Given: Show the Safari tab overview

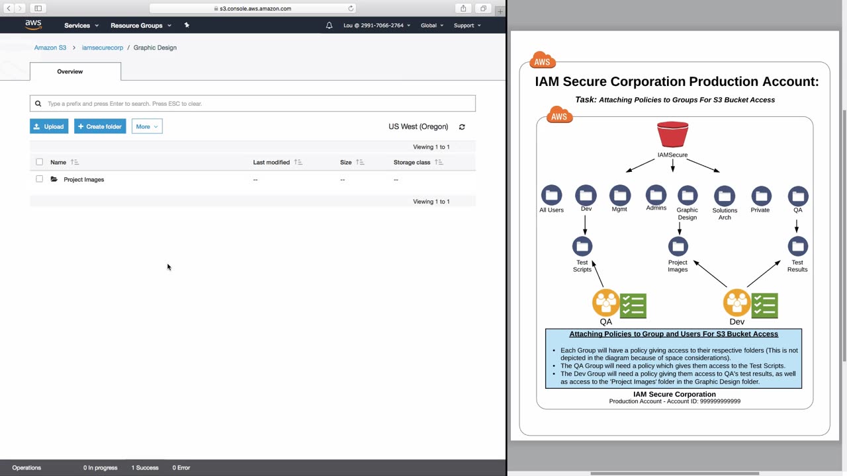Looking at the screenshot, I should point(483,9).
